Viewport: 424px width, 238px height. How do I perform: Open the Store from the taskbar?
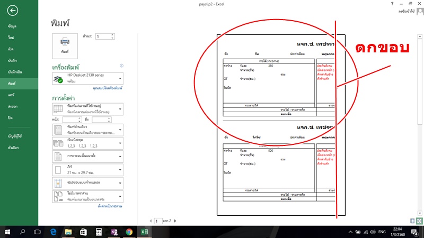(x=83, y=232)
